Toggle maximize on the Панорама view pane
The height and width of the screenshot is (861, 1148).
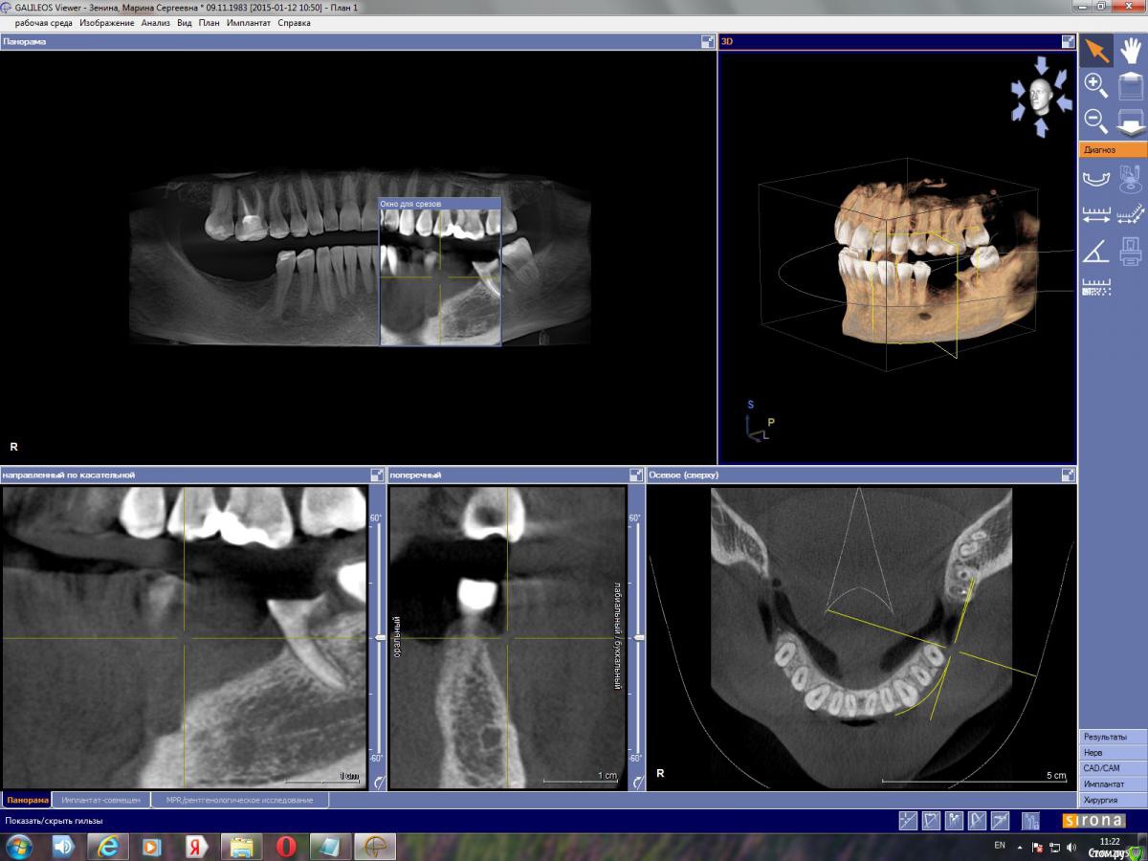[707, 42]
